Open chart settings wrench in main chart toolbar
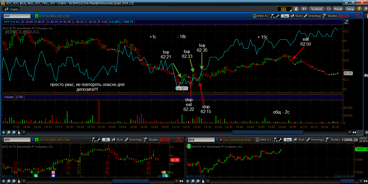This screenshot has height=184, width=368. click(x=278, y=16)
